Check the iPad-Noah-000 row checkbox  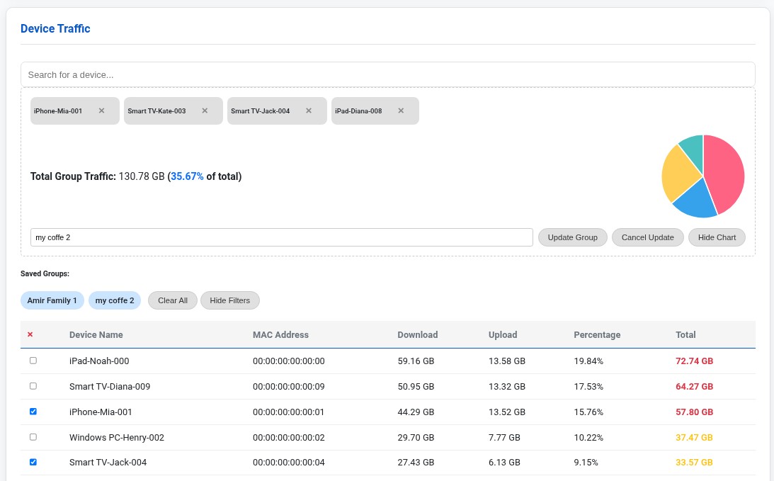point(33,361)
